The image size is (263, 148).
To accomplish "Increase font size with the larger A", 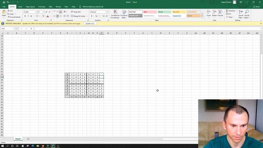I will 46,12.
